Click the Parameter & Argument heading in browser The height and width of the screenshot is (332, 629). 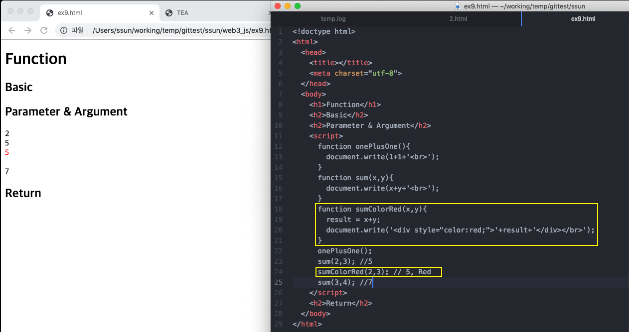tap(66, 111)
